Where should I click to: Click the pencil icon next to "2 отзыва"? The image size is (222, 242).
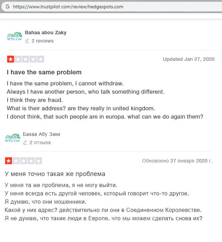(x=25, y=142)
